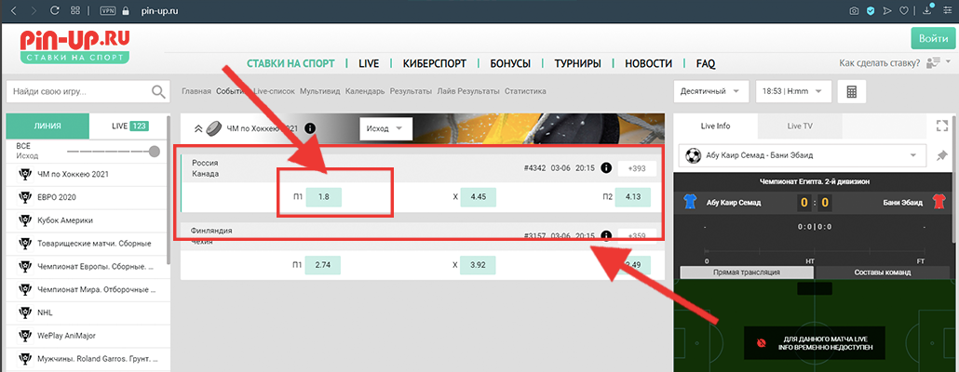959x372 pixels.
Task: Expand +393 markets for Россия Канада
Action: click(x=637, y=168)
